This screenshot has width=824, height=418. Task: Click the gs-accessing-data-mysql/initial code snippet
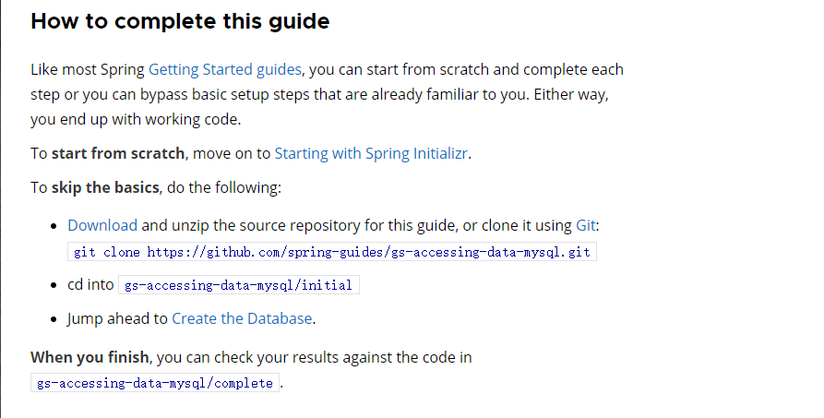point(238,285)
